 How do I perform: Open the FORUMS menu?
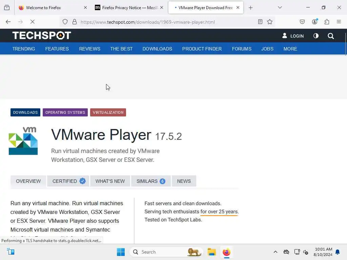point(242,49)
